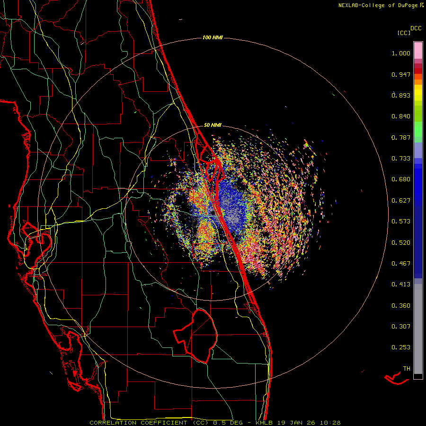Click the 50 NMI range ring label
This screenshot has width=426, height=426.
[x=213, y=125]
